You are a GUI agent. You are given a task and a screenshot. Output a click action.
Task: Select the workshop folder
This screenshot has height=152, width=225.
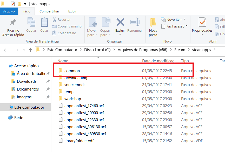[x=72, y=99]
